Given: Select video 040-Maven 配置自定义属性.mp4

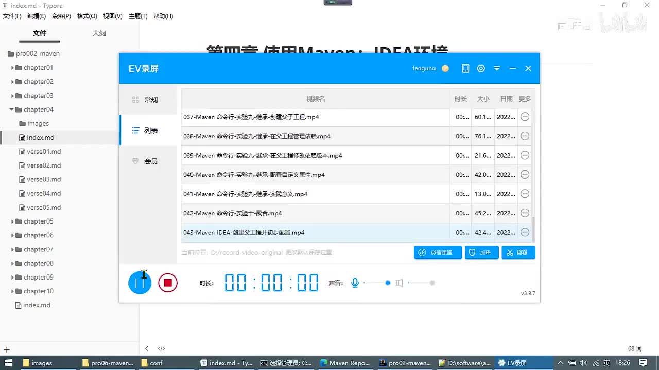Looking at the screenshot, I should coord(315,175).
